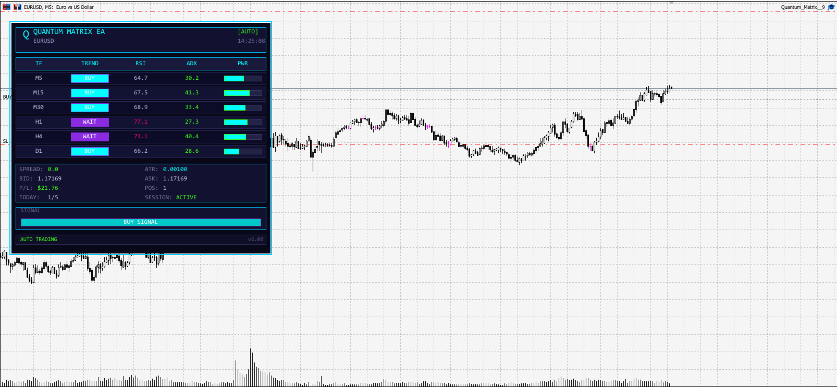Click the EURUSD, M5 chart title

(59, 7)
